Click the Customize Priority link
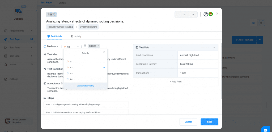The width and height of the screenshot is (272, 132). click(85, 86)
